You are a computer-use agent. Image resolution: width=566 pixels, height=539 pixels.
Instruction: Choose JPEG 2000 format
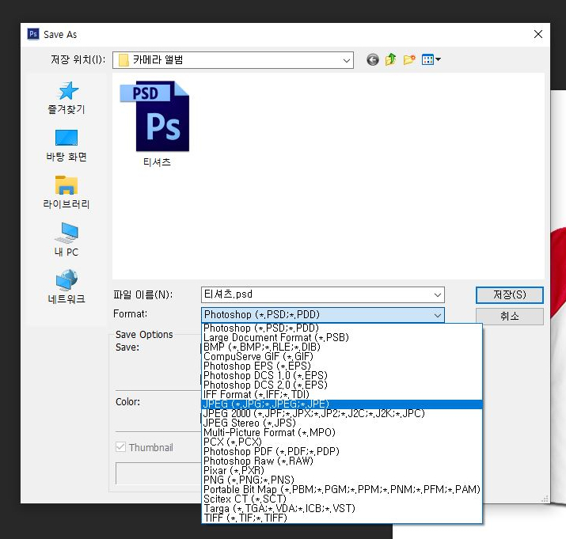[341, 413]
